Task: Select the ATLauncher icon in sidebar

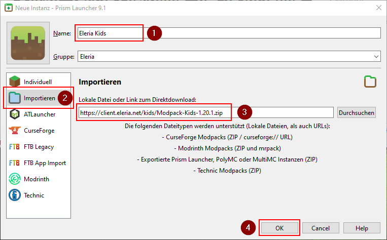Action: click(15, 114)
